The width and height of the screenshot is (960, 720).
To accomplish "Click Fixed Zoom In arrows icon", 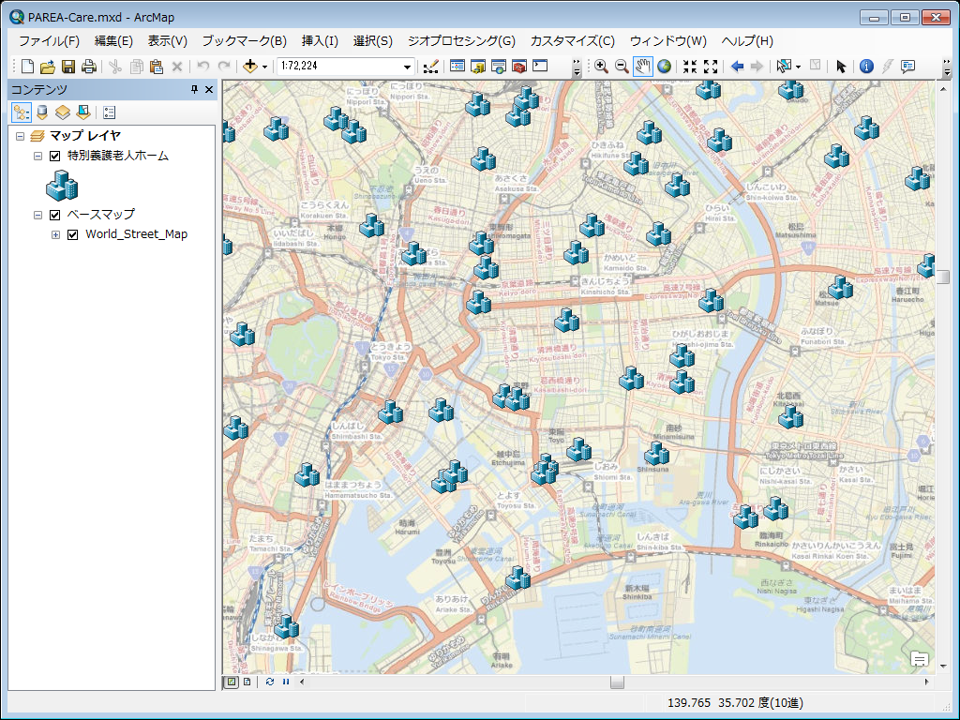I will point(690,67).
